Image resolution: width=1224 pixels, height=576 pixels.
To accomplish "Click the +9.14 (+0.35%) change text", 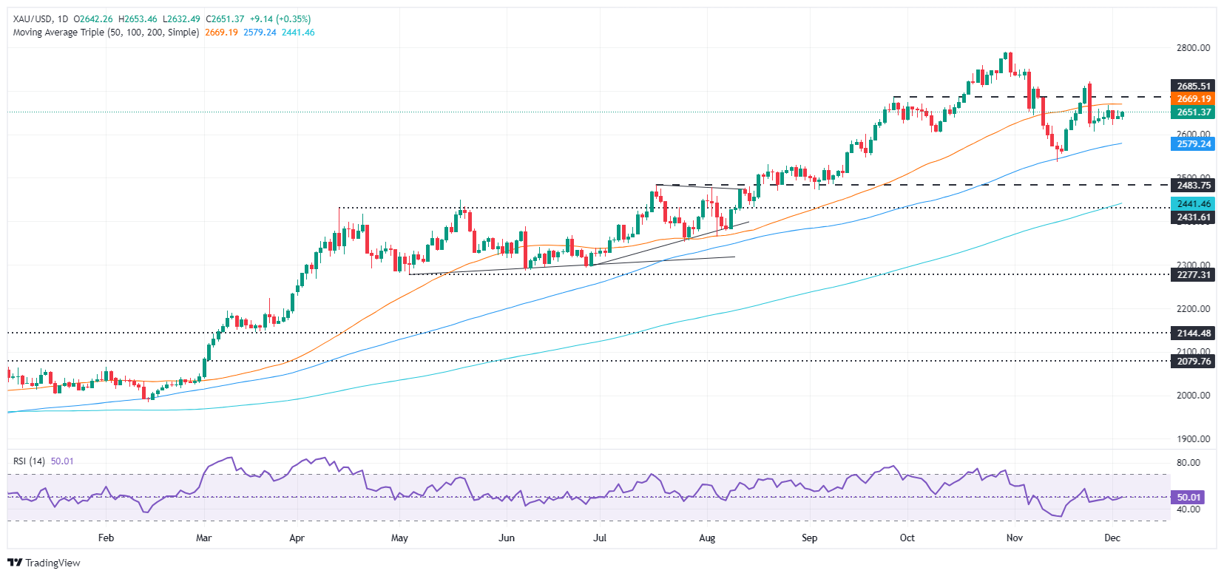I will pos(280,19).
